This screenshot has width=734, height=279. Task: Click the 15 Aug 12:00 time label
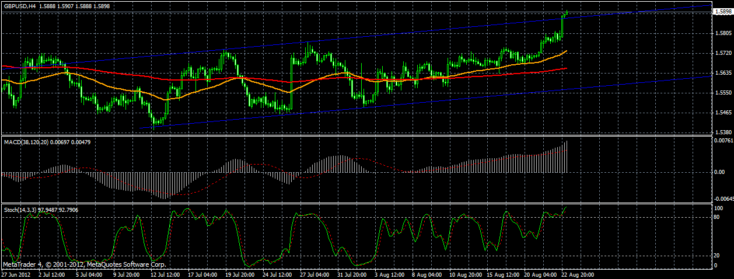pos(502,273)
